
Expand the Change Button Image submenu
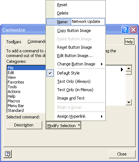click(x=76, y=64)
